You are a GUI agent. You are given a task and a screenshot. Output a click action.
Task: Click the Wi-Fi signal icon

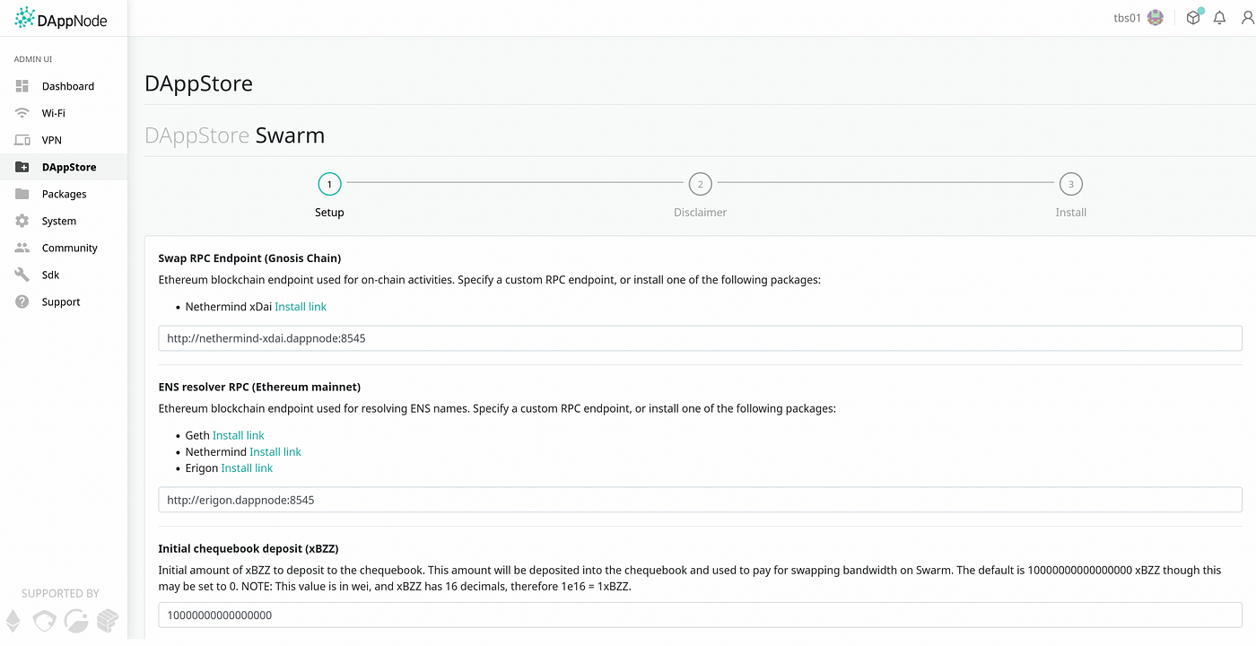pos(22,113)
